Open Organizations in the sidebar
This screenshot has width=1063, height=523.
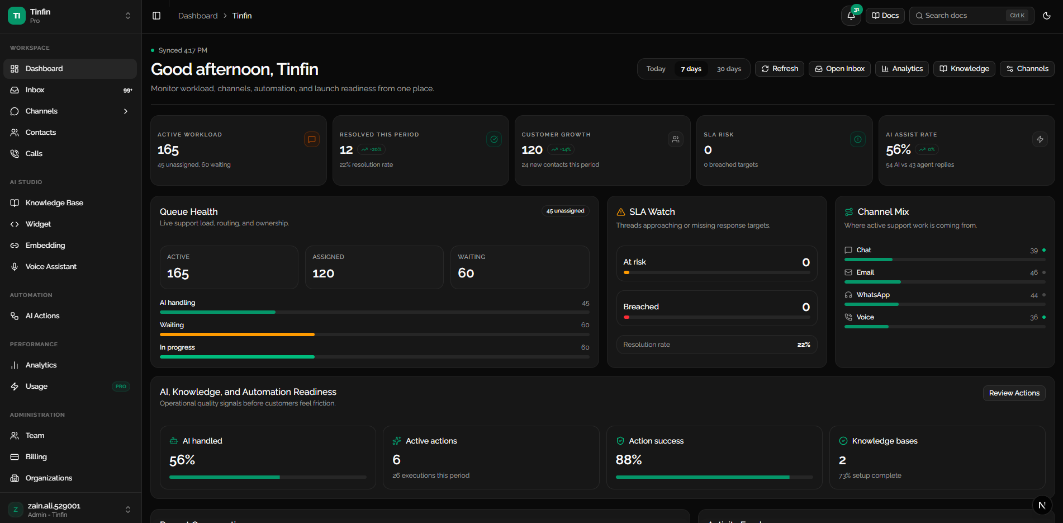point(70,478)
